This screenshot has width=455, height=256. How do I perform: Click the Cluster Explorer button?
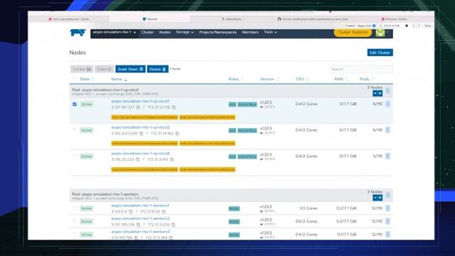[353, 32]
